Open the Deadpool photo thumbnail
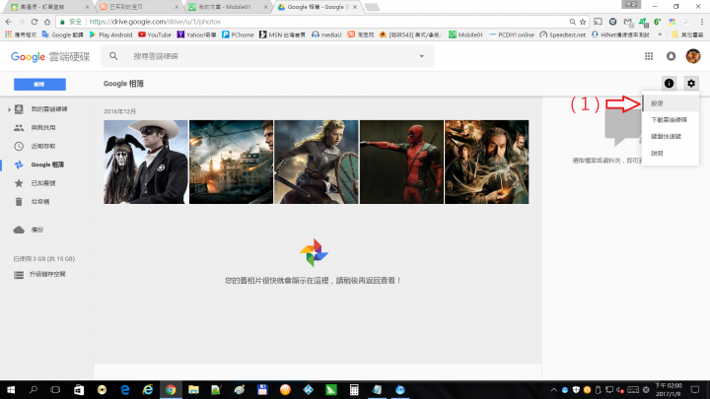Screen dimensions: 710x399 point(401,162)
